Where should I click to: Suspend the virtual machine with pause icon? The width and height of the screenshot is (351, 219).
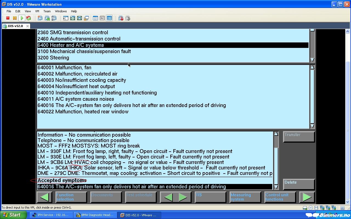point(15,18)
